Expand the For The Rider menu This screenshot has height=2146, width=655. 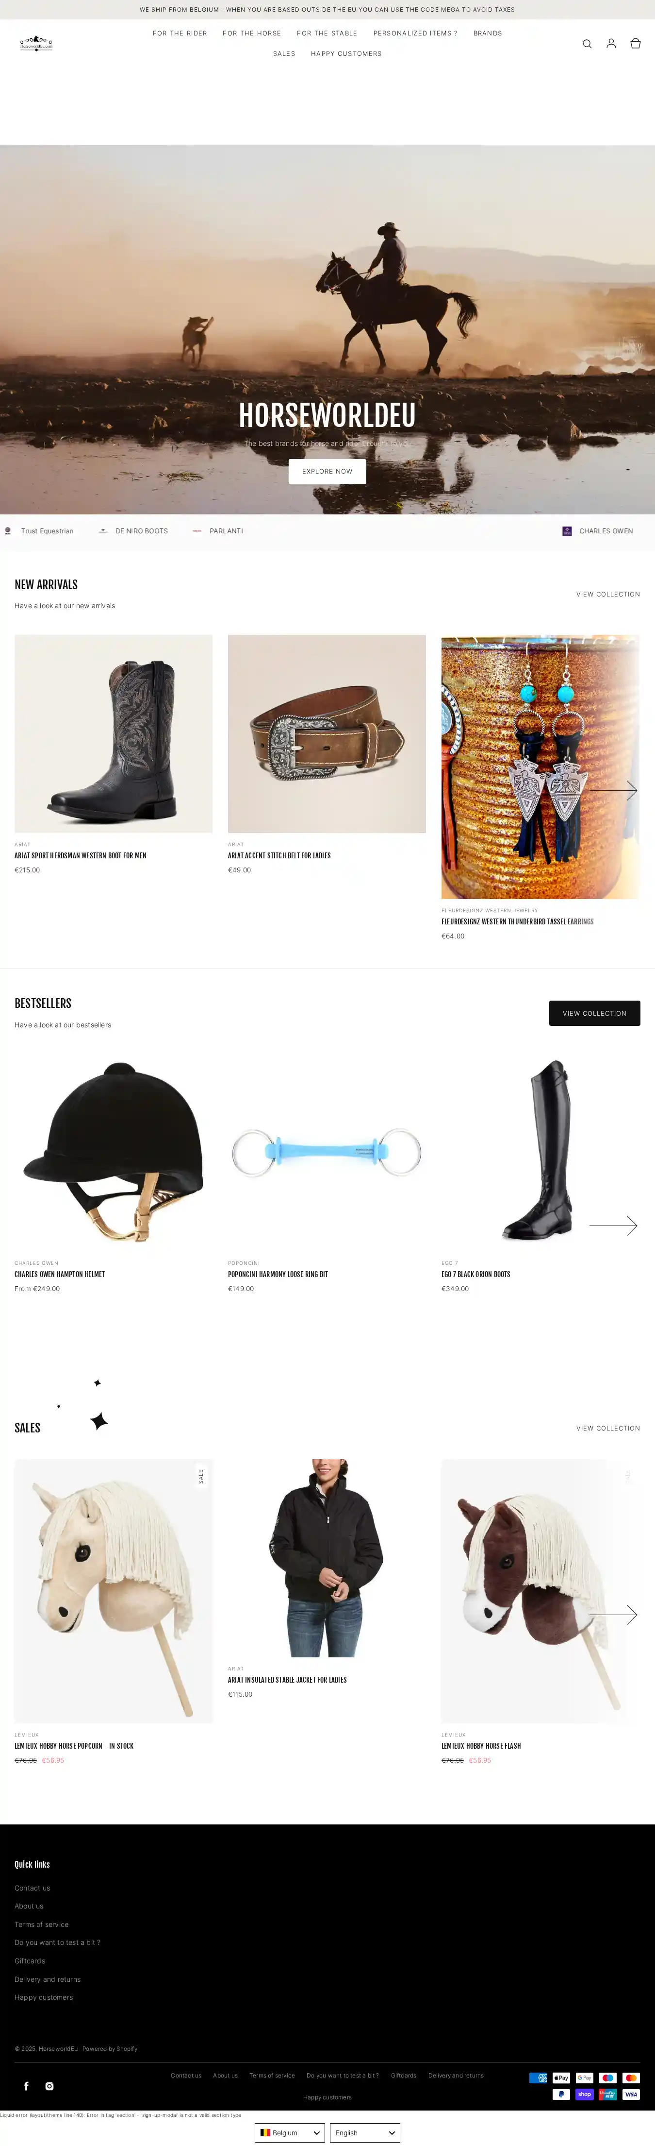pyautogui.click(x=180, y=34)
